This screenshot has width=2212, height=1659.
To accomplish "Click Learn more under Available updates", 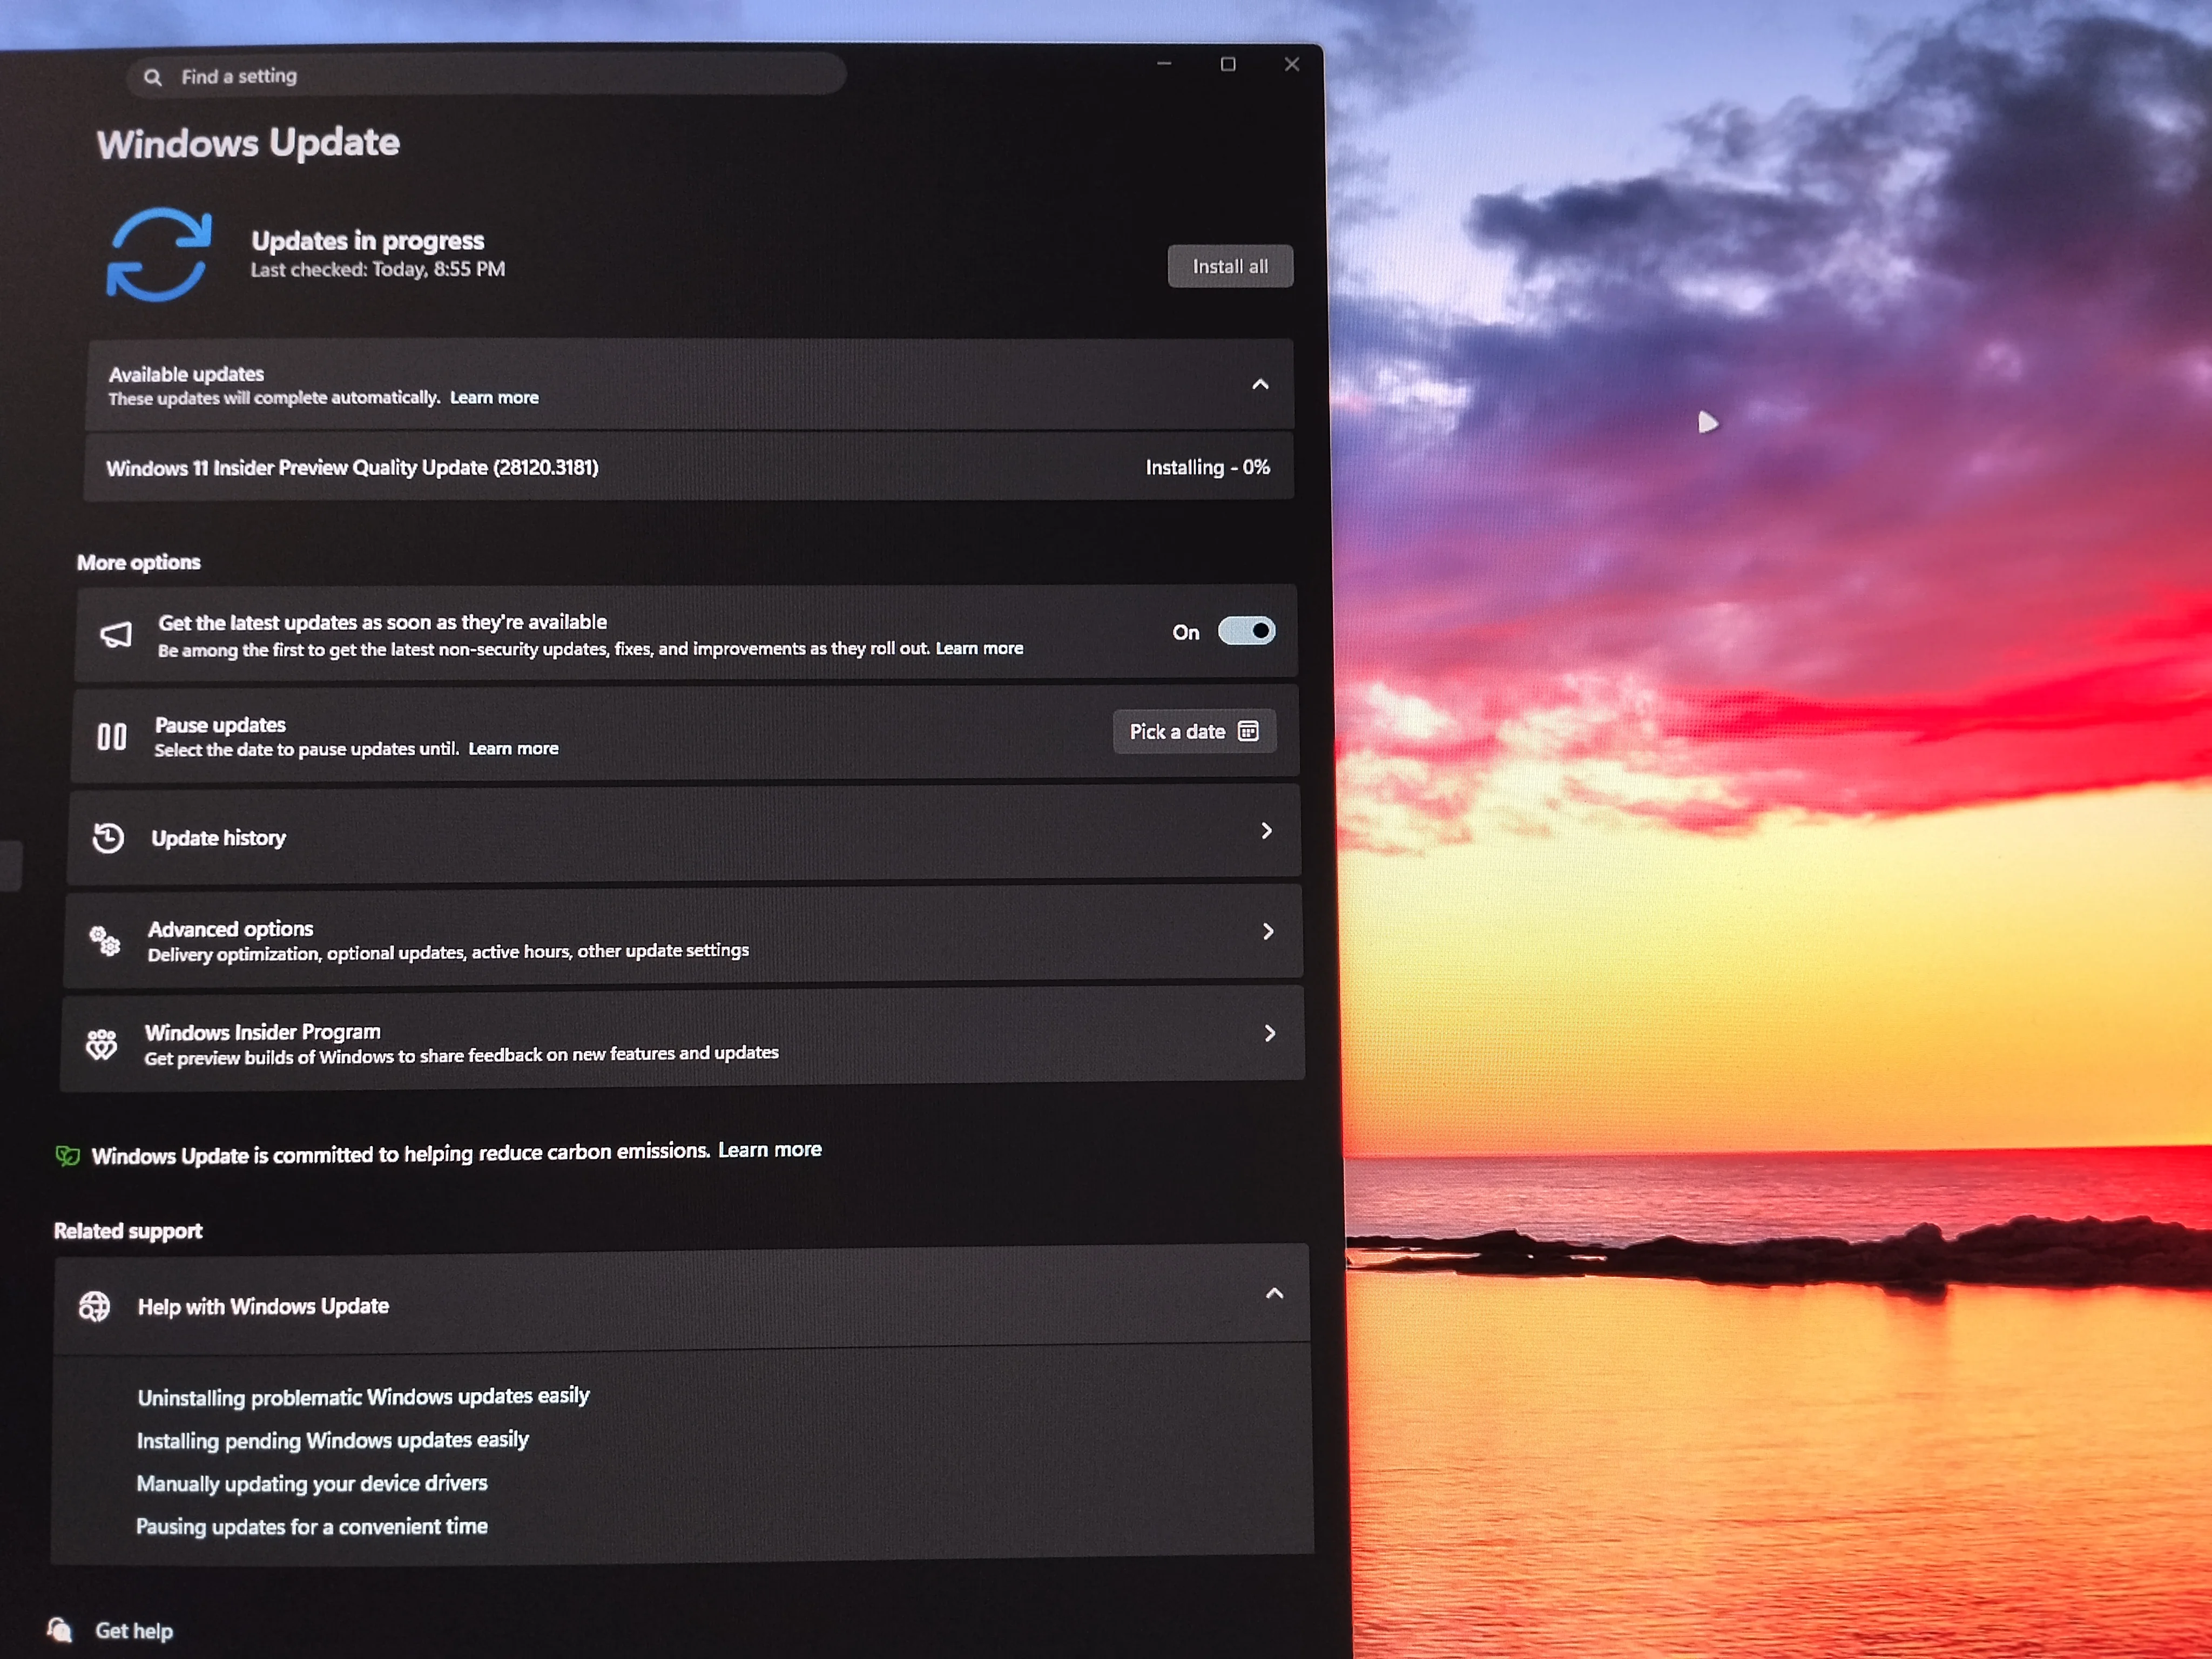I will [494, 397].
